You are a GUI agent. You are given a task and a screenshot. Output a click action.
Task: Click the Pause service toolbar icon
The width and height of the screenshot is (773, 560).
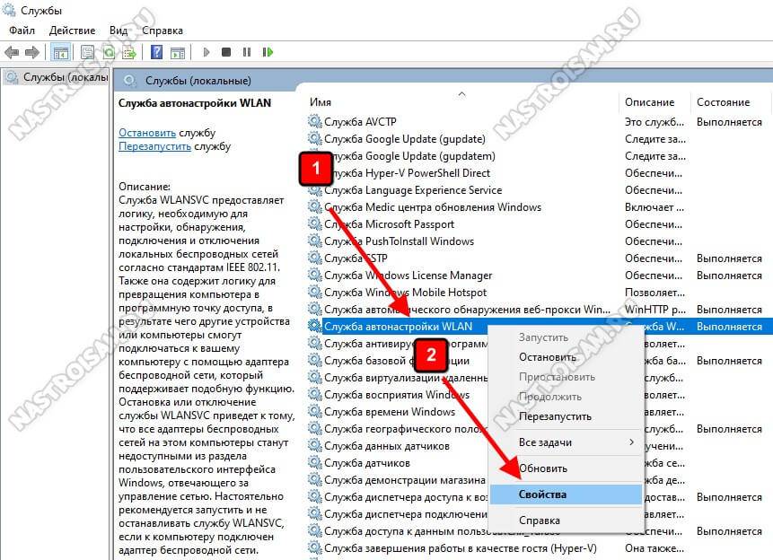coord(247,52)
